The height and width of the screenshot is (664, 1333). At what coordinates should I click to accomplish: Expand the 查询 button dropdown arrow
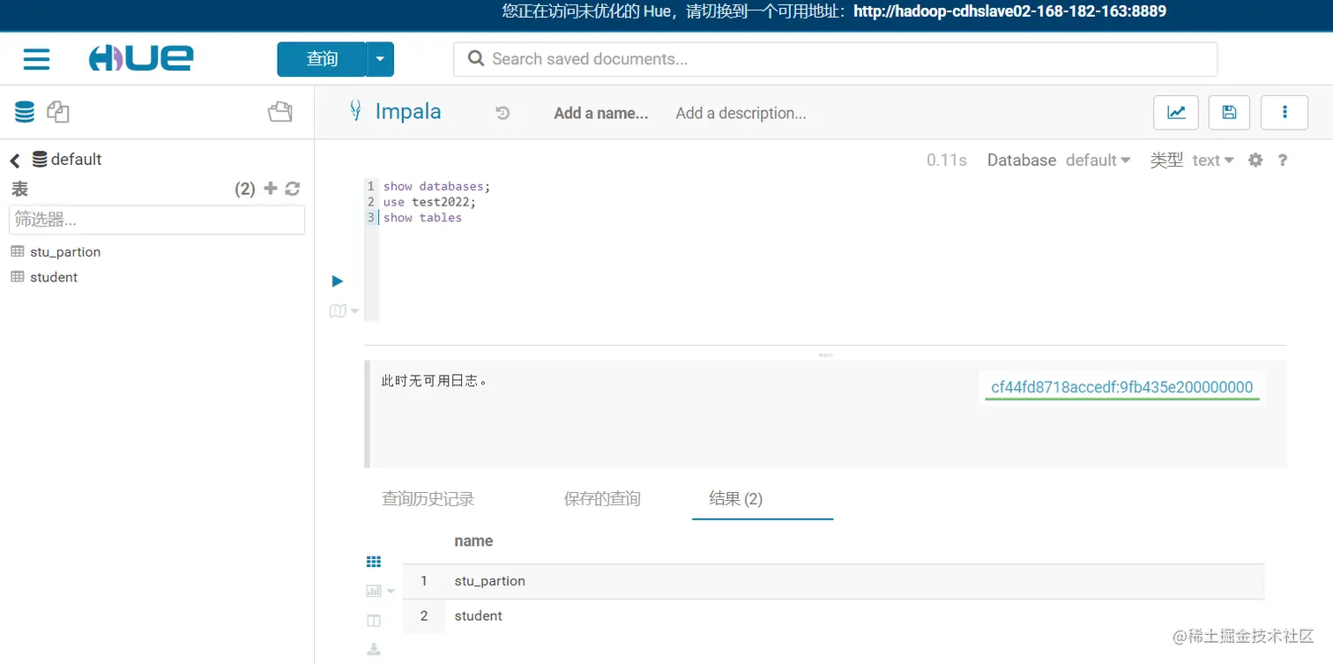[x=380, y=59]
